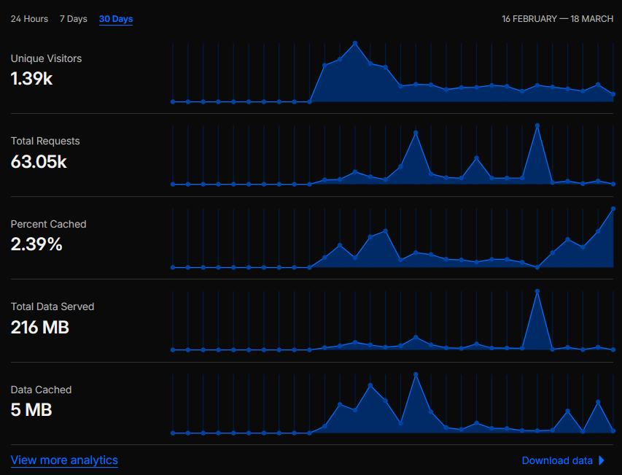Viewport: 622px width, 475px height.
Task: Click the Unique Visitors 1.39k value
Action: 31,79
